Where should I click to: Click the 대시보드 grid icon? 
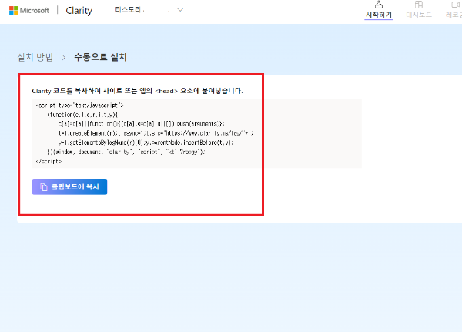point(419,5)
